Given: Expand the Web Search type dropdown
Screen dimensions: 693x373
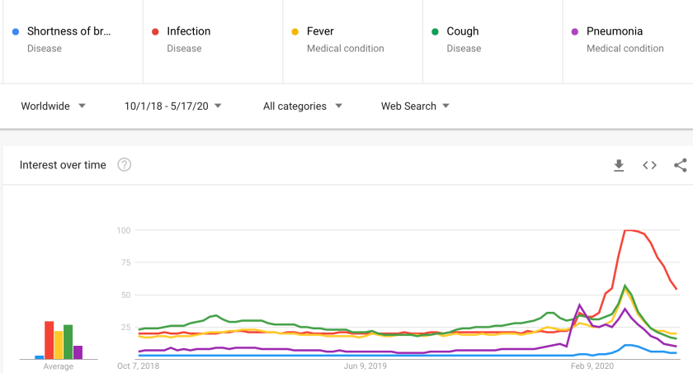Looking at the screenshot, I should coord(415,106).
